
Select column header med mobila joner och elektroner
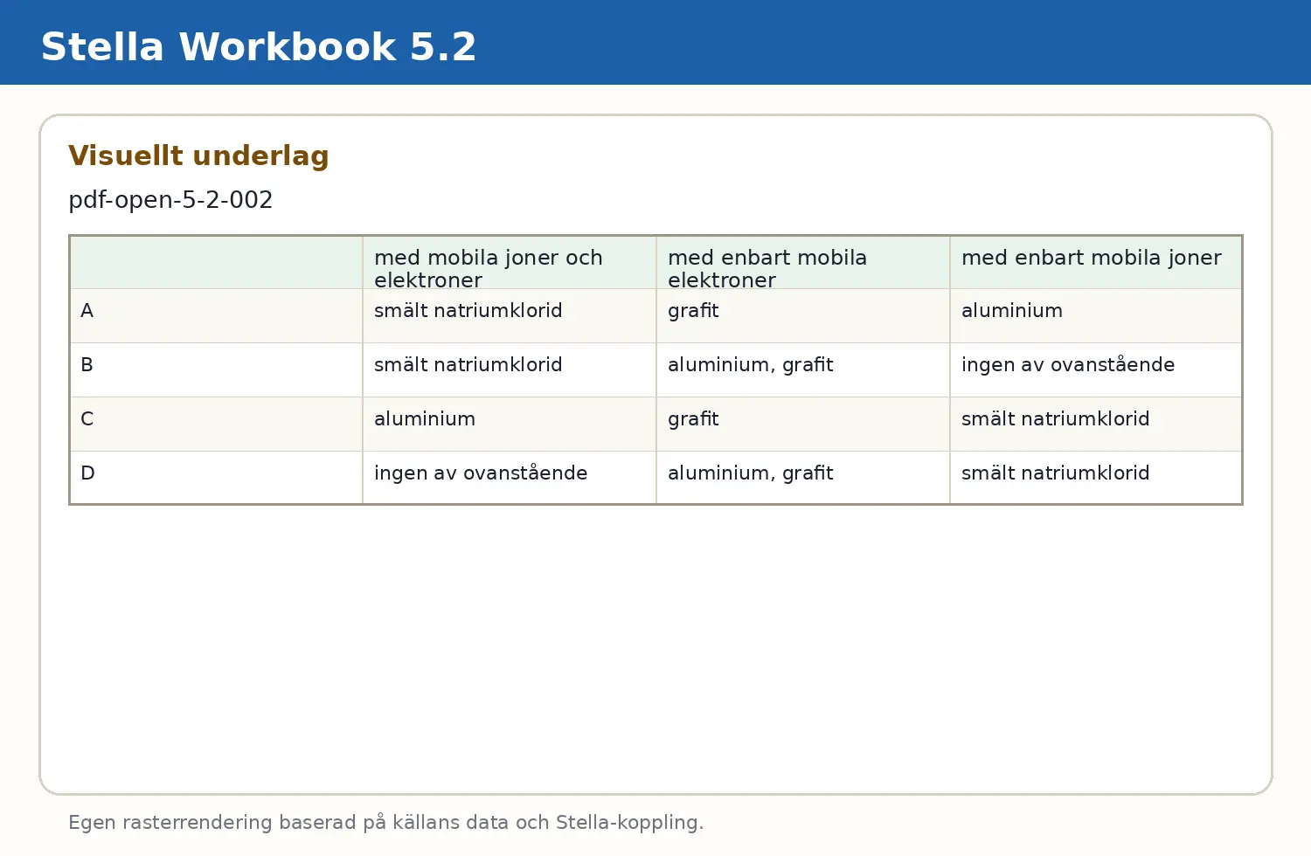(x=510, y=263)
